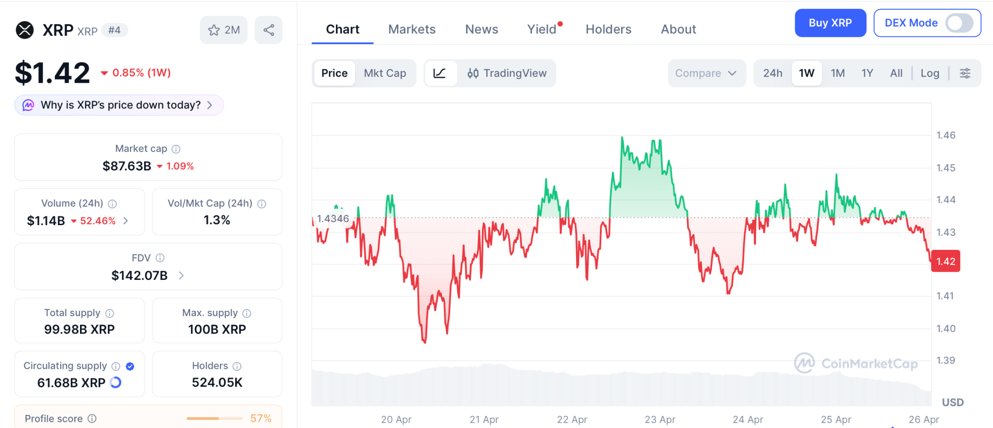Toggle Log scale on the chart
The width and height of the screenshot is (993, 428).
(x=929, y=73)
